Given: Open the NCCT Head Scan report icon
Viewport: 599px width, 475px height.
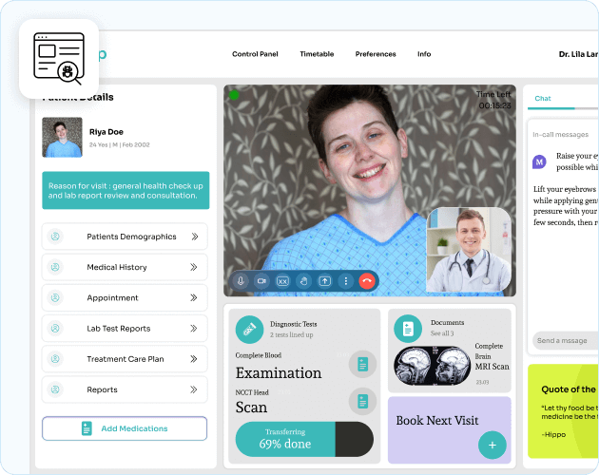Looking at the screenshot, I should (x=362, y=401).
